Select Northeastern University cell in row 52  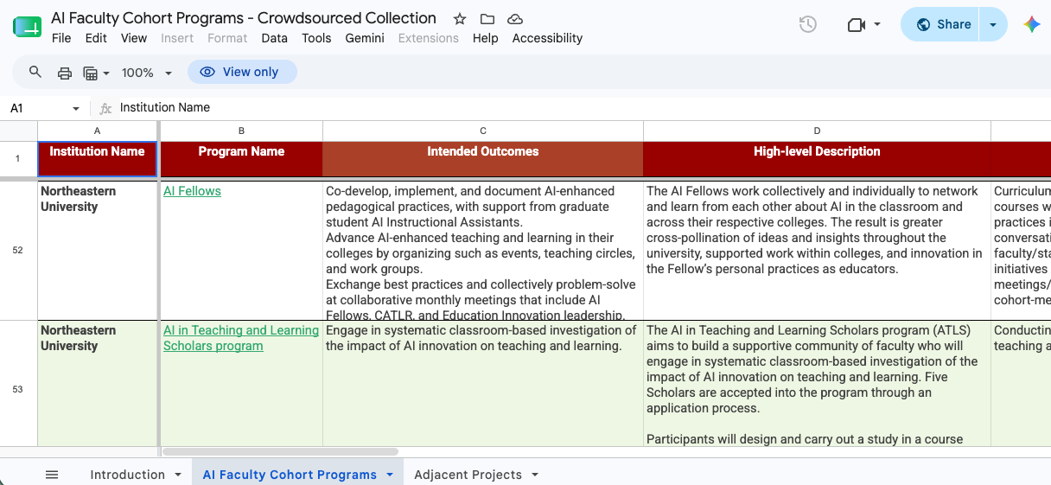[97, 251]
